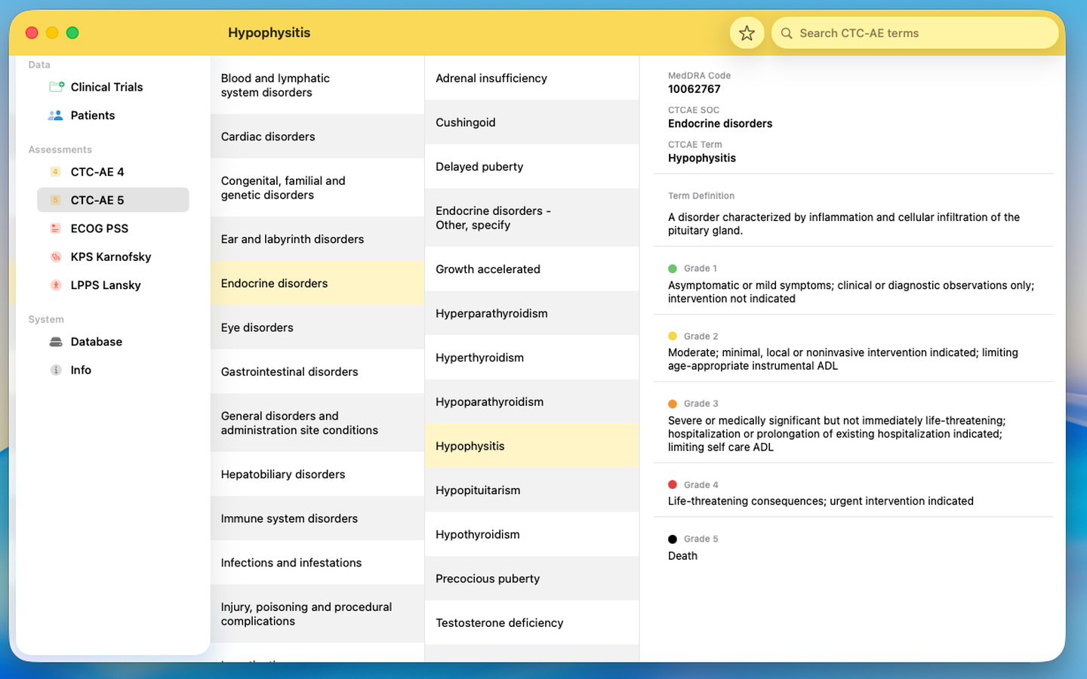
Task: Click Grade 4 life-threatening description
Action: [821, 501]
